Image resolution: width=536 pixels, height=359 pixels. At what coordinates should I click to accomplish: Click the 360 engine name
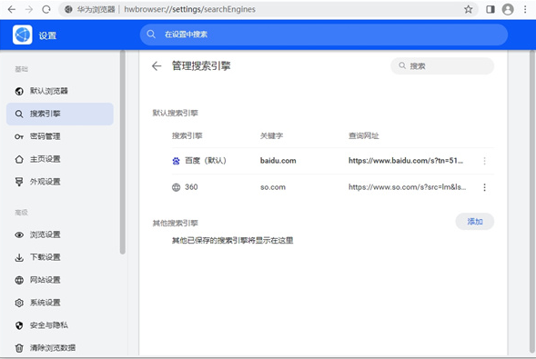[x=191, y=187]
